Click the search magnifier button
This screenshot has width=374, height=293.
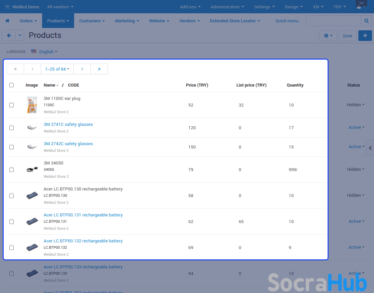tap(366, 21)
